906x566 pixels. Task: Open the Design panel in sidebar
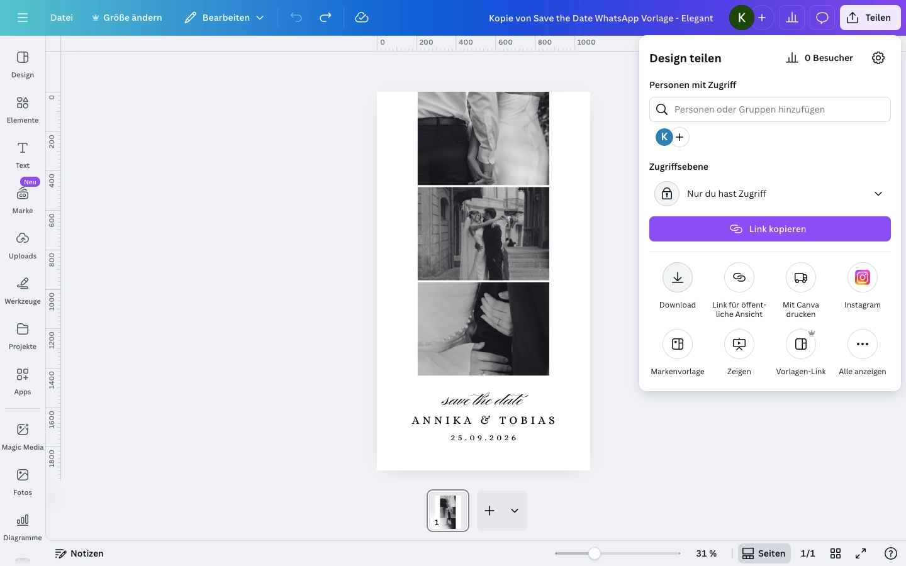coord(23,65)
